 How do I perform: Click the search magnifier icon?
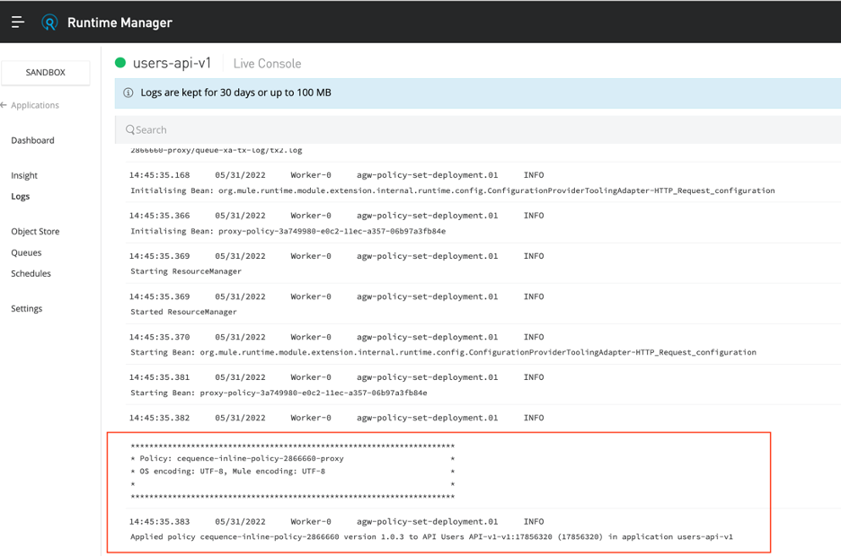point(129,129)
